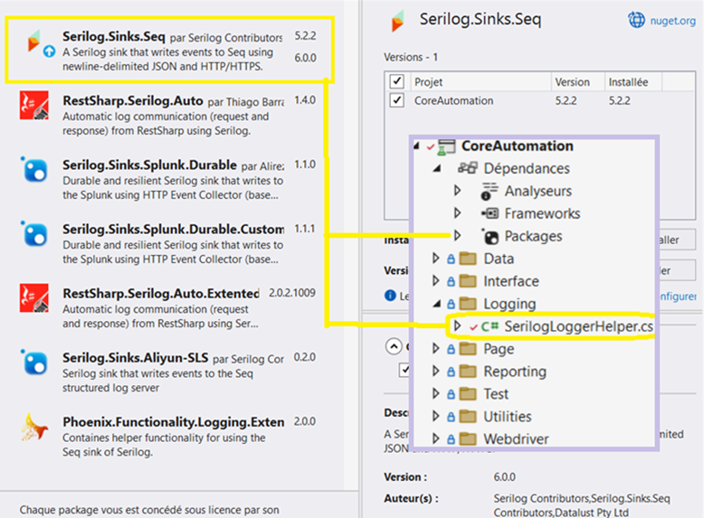Click the RestSharp.Serilog.Auto package icon

click(x=34, y=107)
